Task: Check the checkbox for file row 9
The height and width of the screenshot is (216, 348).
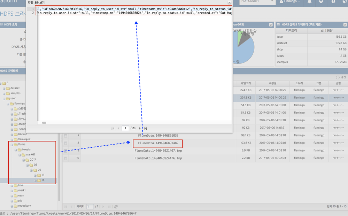Action: pyautogui.click(x=65, y=151)
